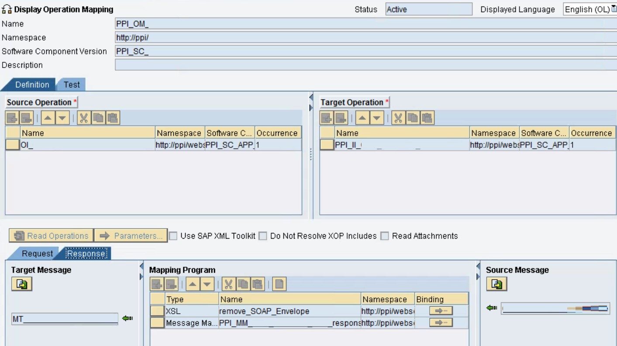Click the paste icon in Target Operation toolbar

click(427, 118)
